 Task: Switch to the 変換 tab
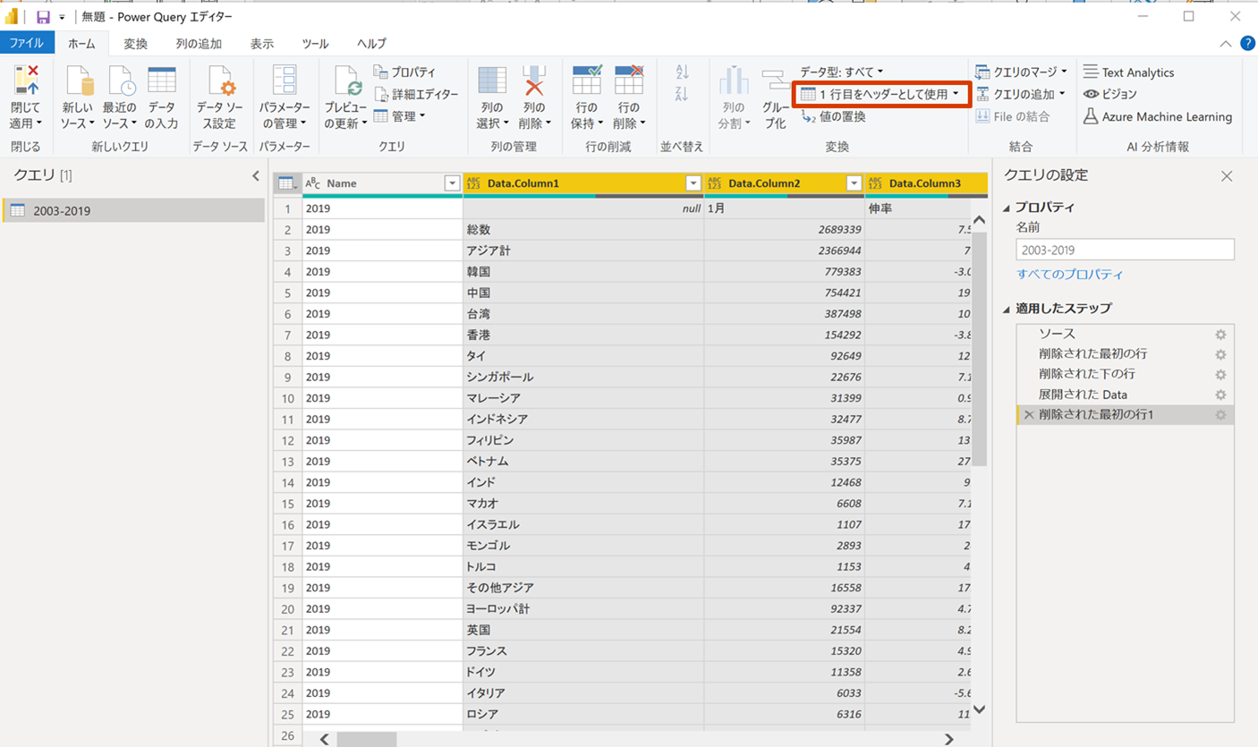point(136,43)
